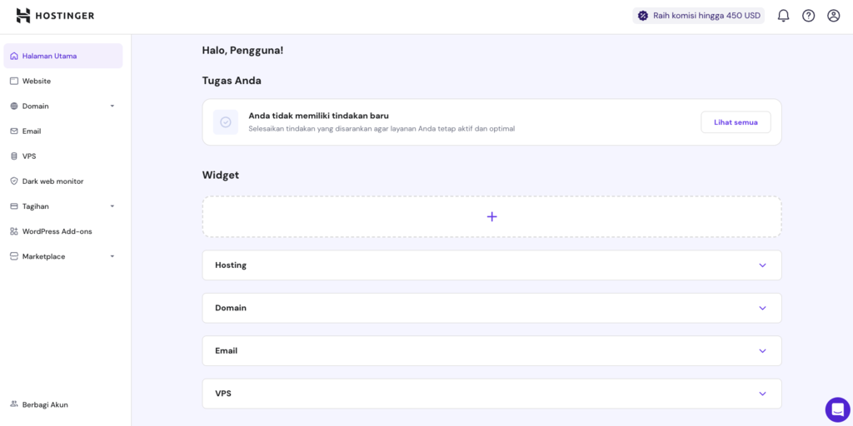The height and width of the screenshot is (426, 853).
Task: Click the Email envelope icon in sidebar
Action: point(14,131)
